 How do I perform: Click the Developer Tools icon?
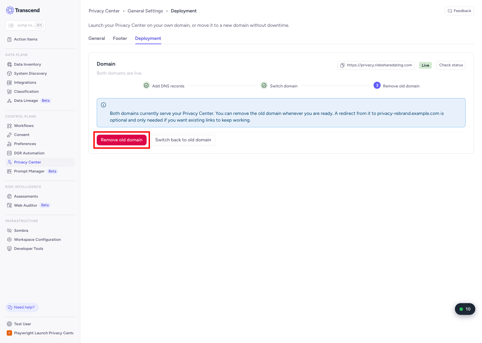9,249
